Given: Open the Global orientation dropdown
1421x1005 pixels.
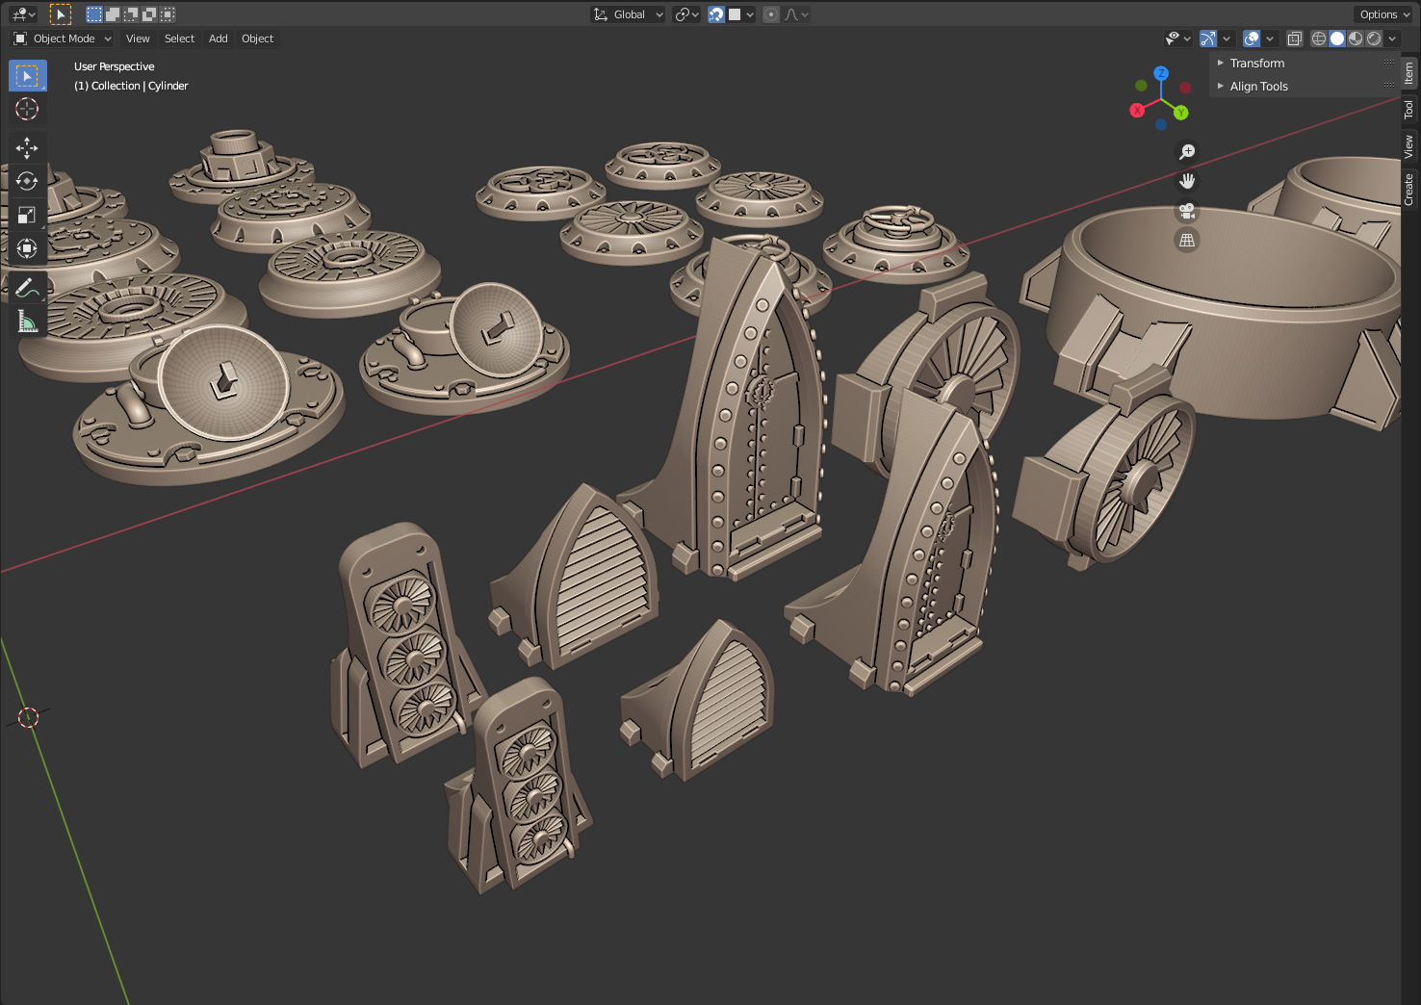Looking at the screenshot, I should coord(628,14).
